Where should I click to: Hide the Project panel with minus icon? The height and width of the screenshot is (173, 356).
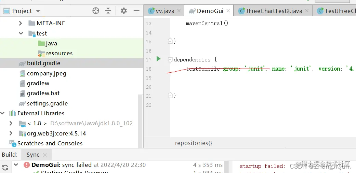coord(136,11)
